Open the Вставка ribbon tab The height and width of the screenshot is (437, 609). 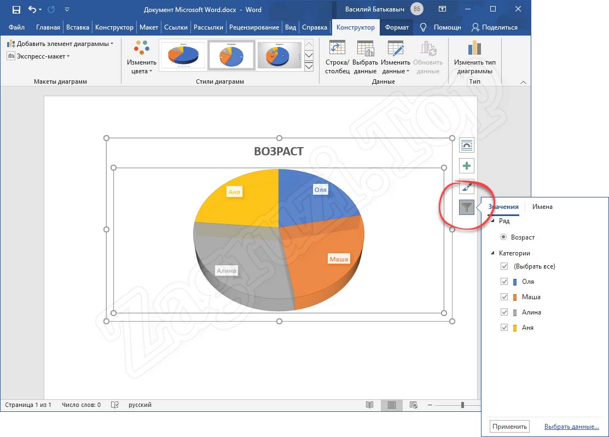pos(77,27)
